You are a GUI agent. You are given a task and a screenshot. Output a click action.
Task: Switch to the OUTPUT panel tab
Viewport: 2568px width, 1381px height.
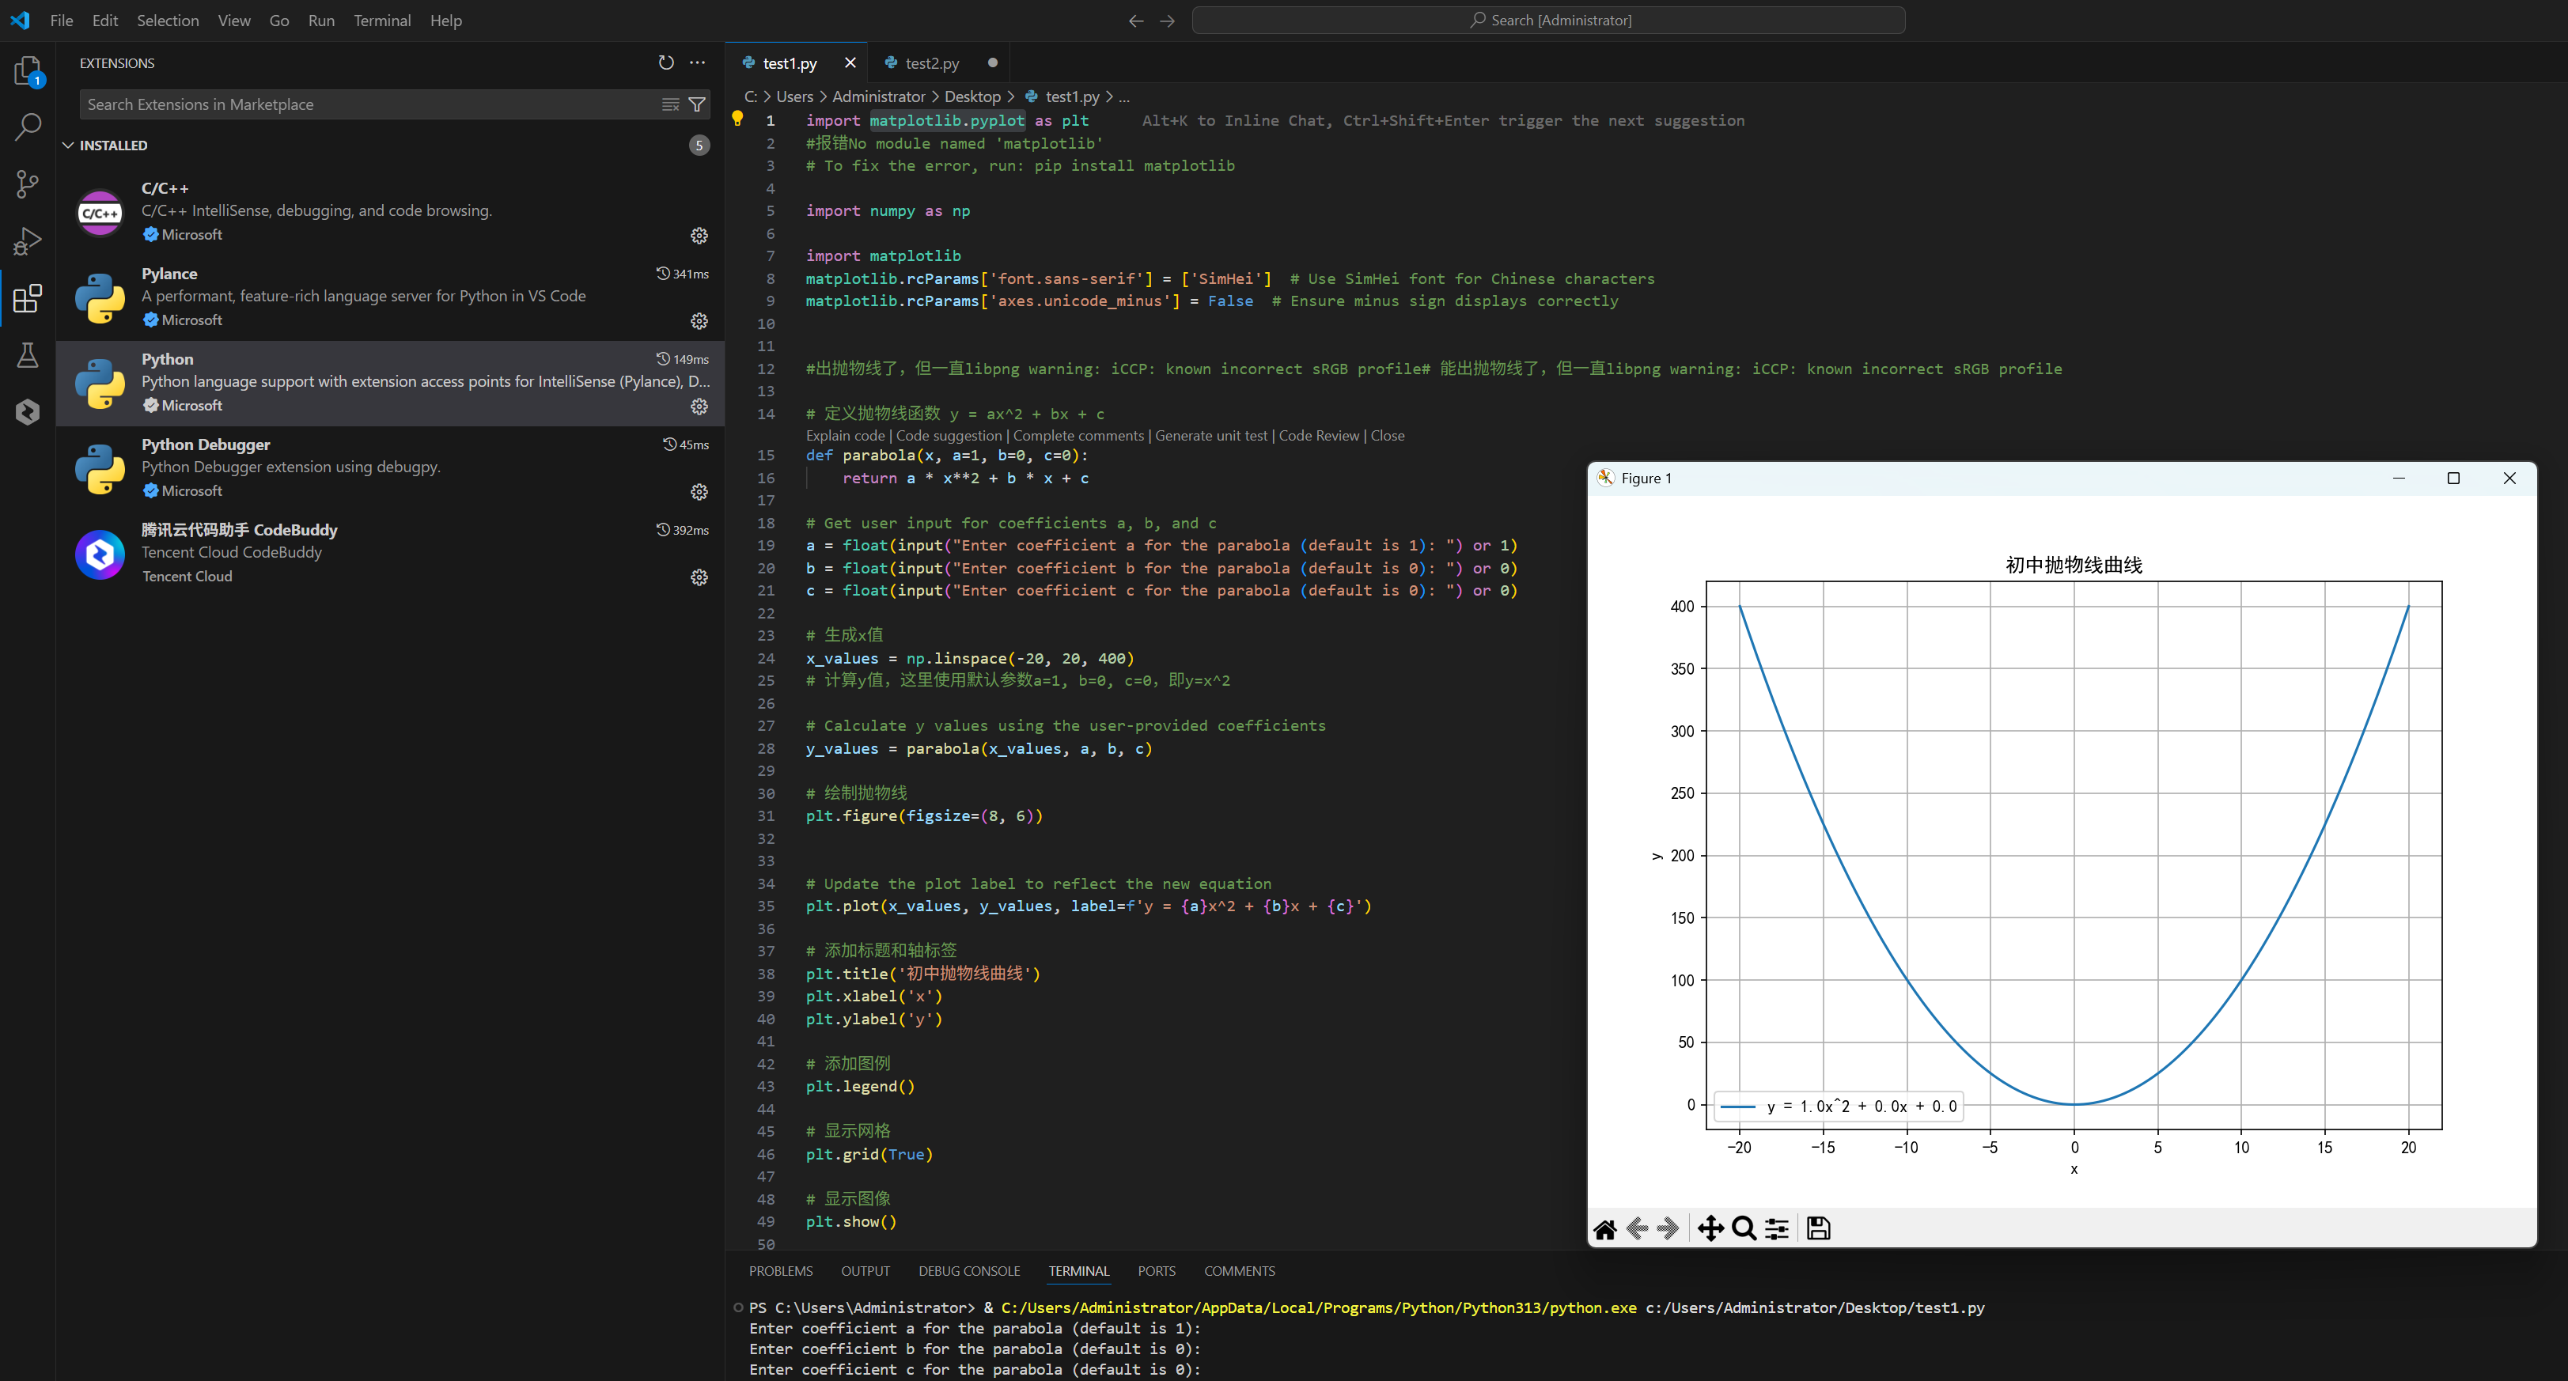865,1271
